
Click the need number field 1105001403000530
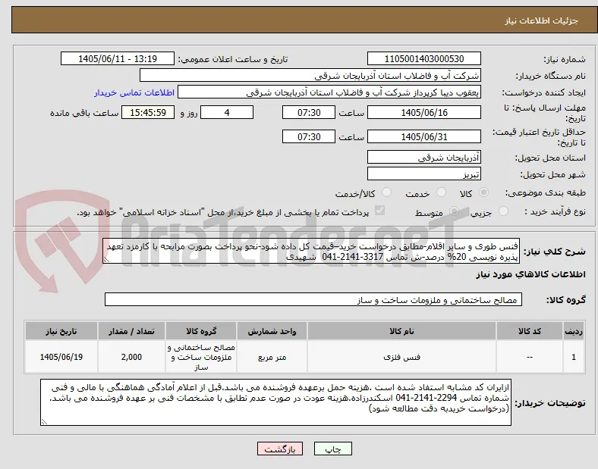[x=424, y=58]
